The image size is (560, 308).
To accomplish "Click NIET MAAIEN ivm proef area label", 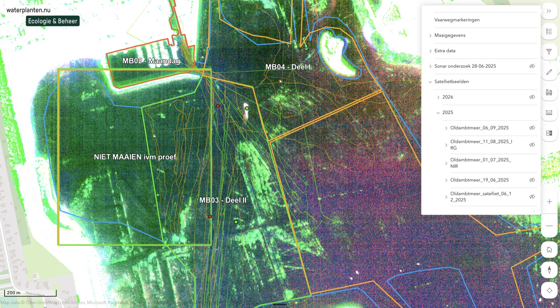I will [135, 157].
